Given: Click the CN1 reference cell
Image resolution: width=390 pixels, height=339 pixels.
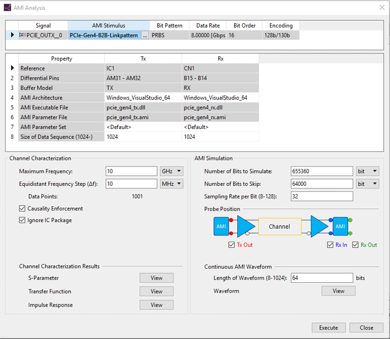Looking at the screenshot, I should pos(220,68).
